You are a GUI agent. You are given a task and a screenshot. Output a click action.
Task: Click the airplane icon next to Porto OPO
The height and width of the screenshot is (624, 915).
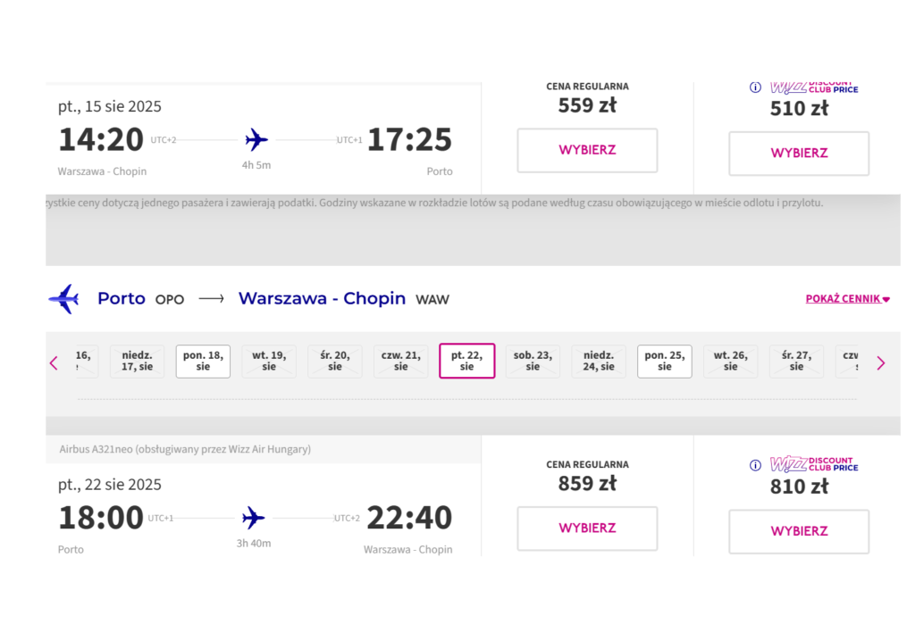[64, 299]
